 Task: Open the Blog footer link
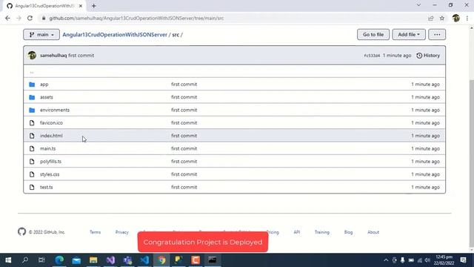(348, 232)
